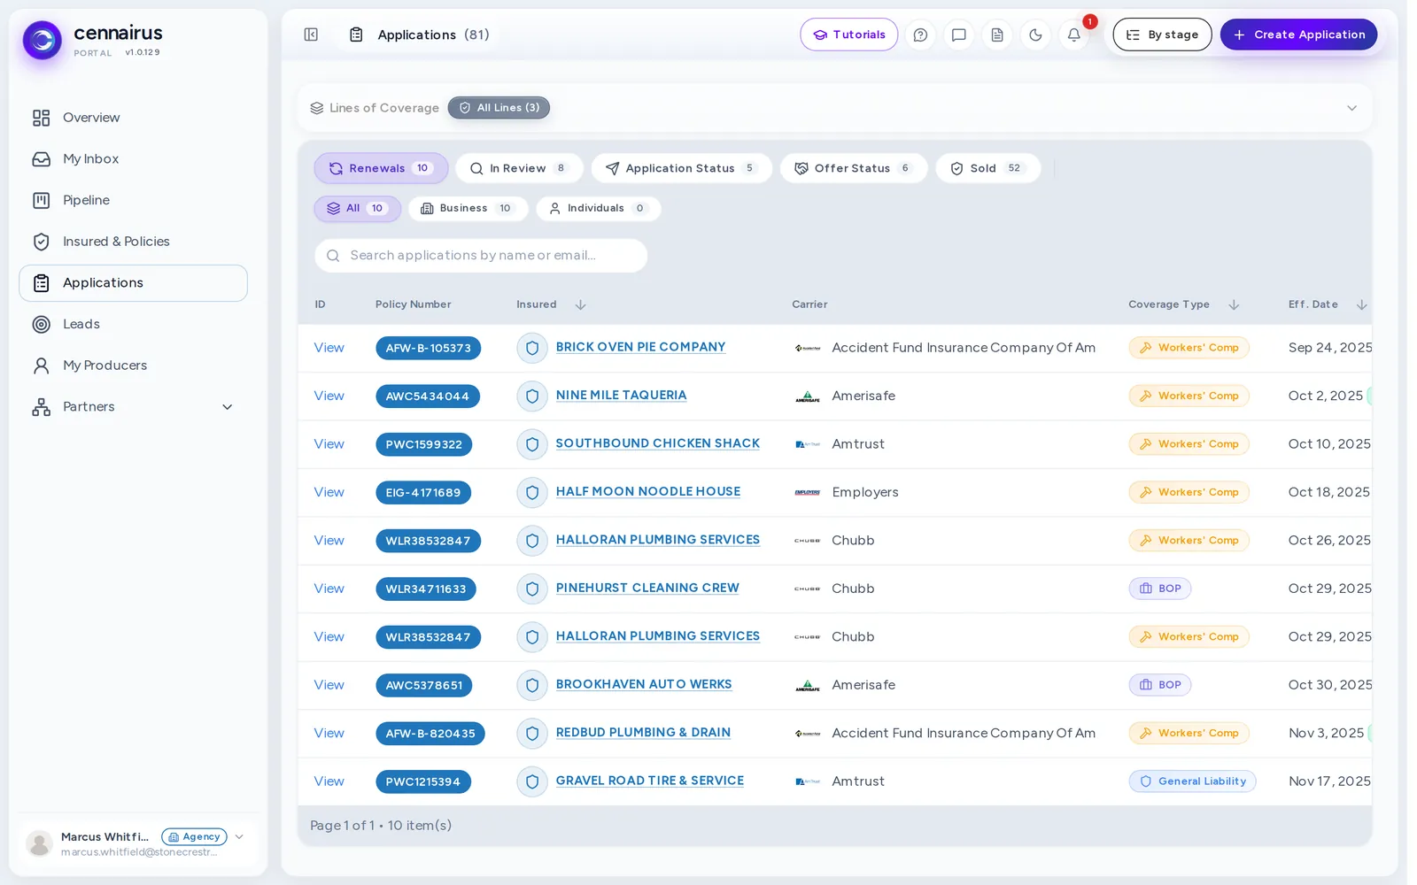Image resolution: width=1417 pixels, height=885 pixels.
Task: Switch to the Offer Status tab
Action: (x=854, y=168)
